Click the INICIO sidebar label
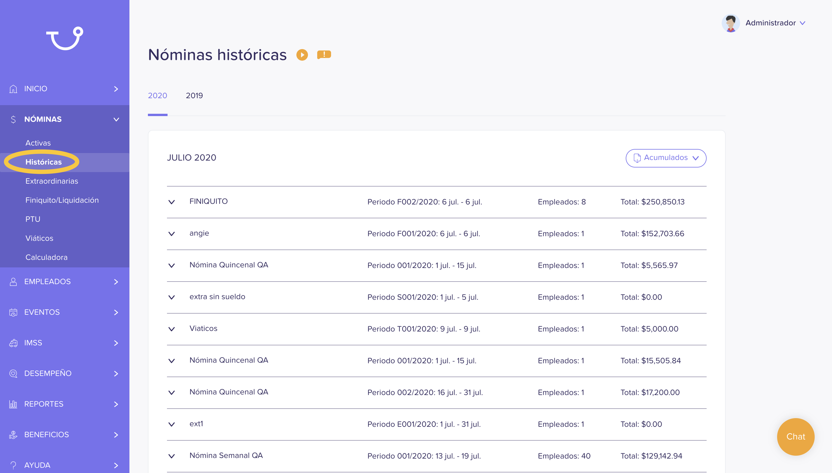Viewport: 832px width, 473px height. 36,89
